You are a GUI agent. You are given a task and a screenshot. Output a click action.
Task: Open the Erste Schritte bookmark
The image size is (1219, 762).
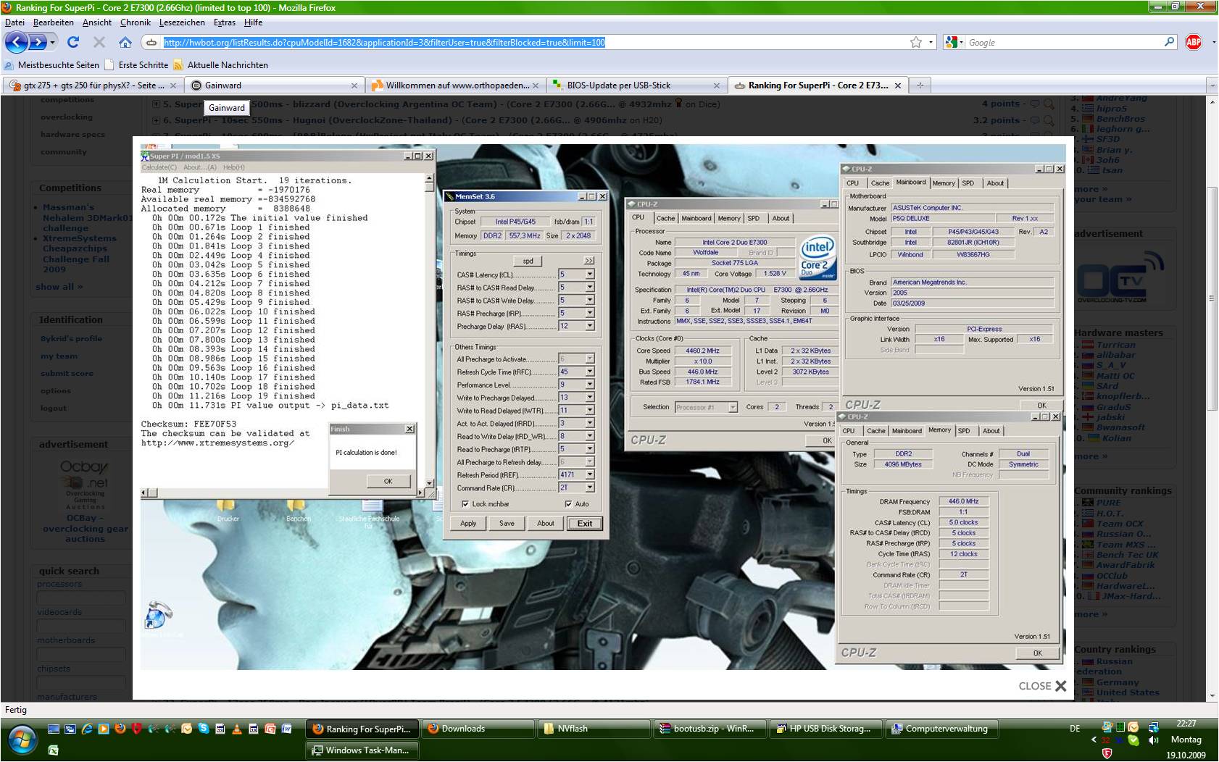pos(137,65)
